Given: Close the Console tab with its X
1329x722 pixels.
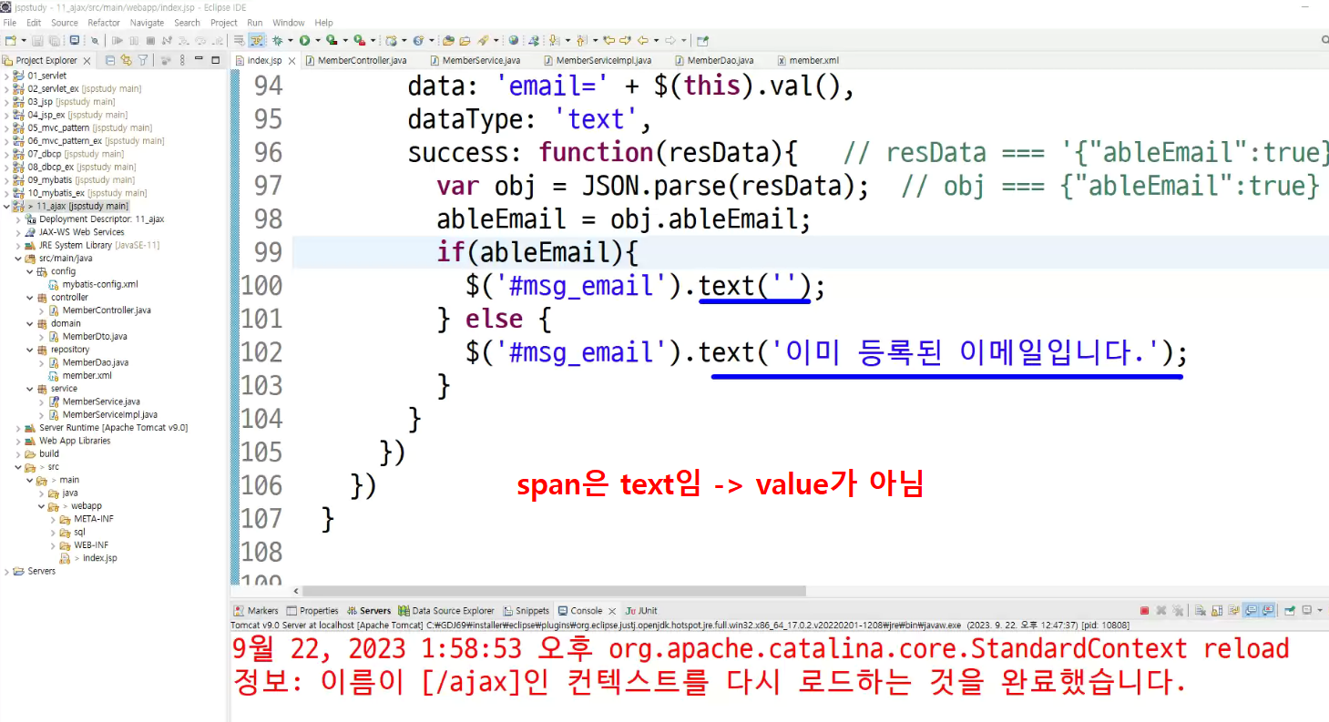Looking at the screenshot, I should tap(612, 611).
